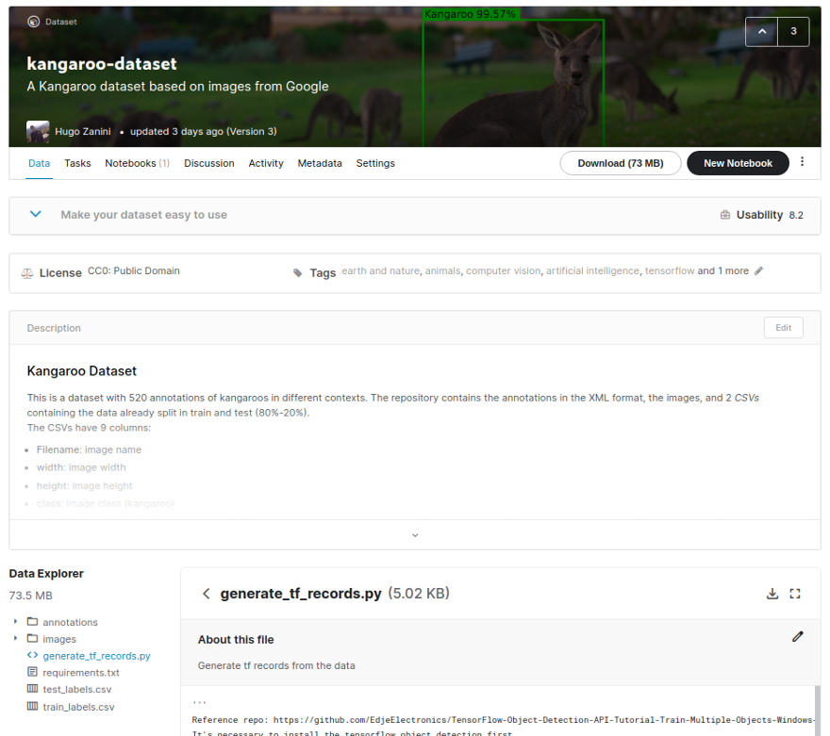Open generate_tf_records.py in Data Explorer
The height and width of the screenshot is (736, 830).
[x=96, y=656]
